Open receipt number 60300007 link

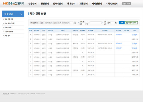[x=119, y=48]
